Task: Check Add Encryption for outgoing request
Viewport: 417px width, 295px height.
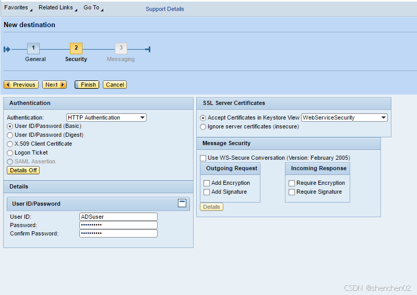Action: tap(207, 183)
